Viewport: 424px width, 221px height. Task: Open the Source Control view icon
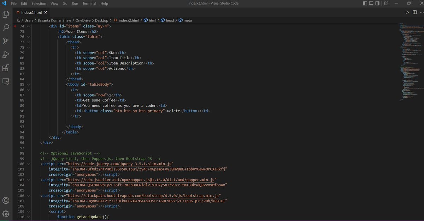[6, 41]
